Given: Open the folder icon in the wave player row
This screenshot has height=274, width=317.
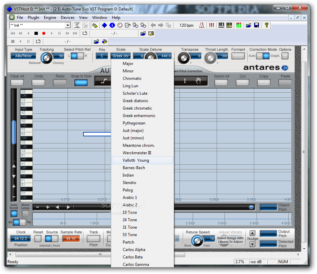Looking at the screenshot, I should [96, 42].
